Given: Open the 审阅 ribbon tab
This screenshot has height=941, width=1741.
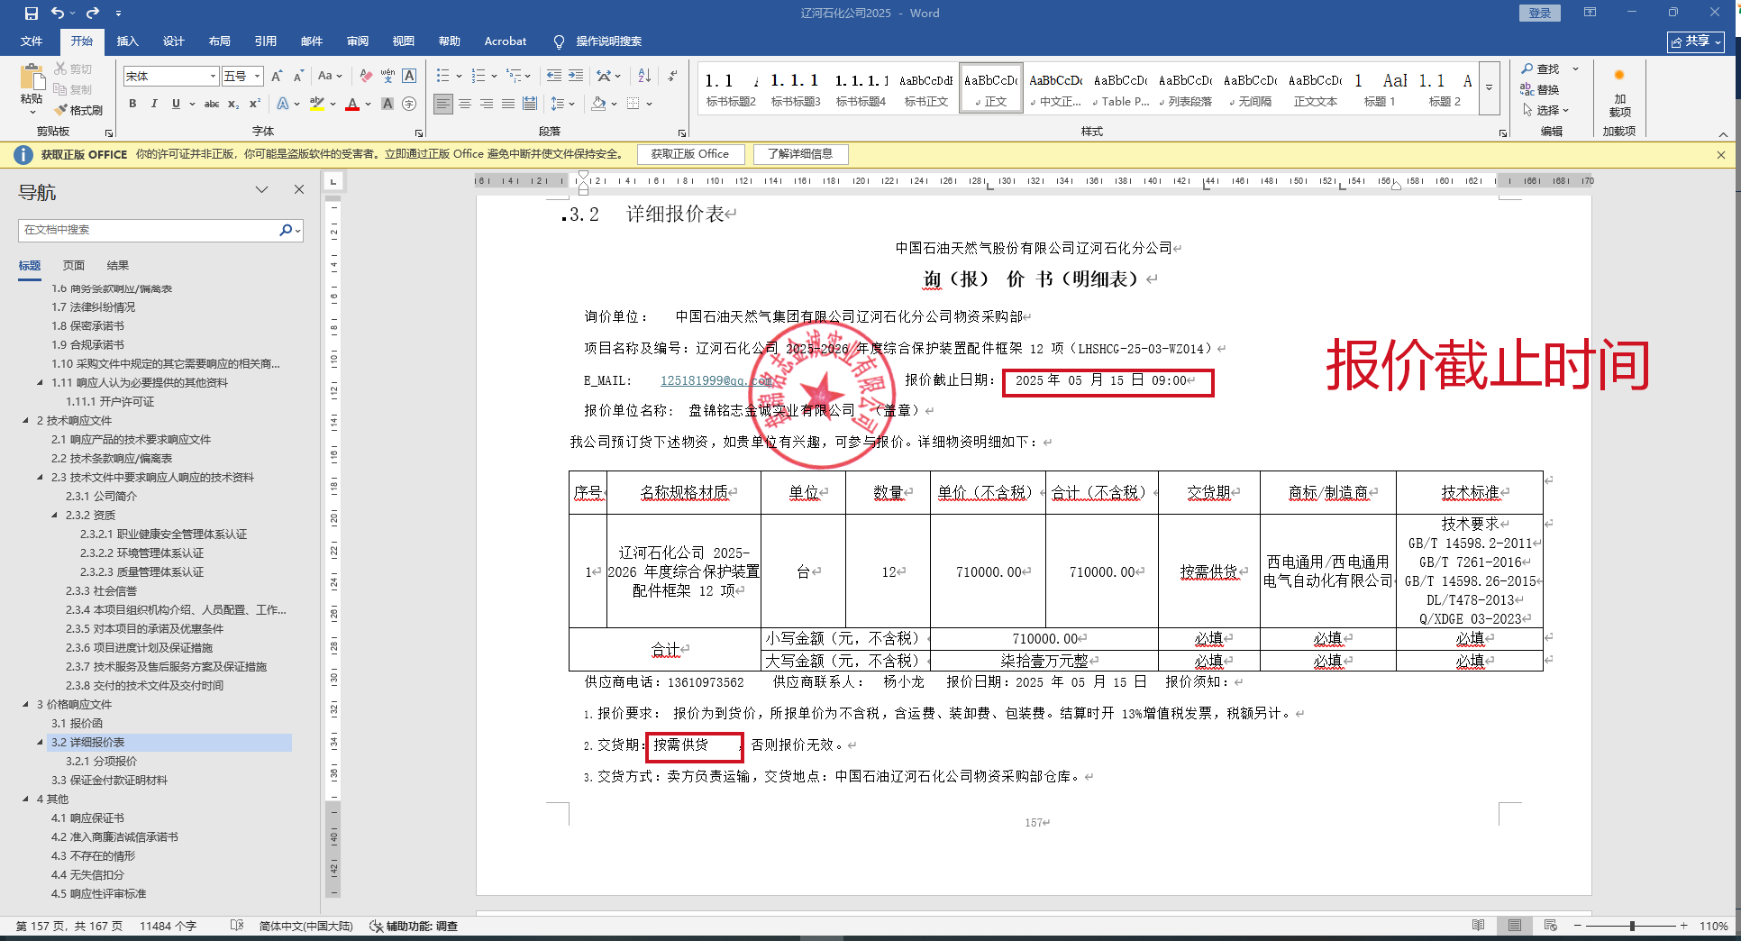Looking at the screenshot, I should (358, 41).
